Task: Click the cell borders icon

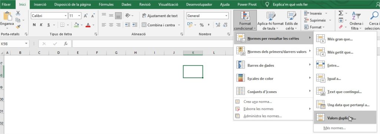Action: point(62,25)
